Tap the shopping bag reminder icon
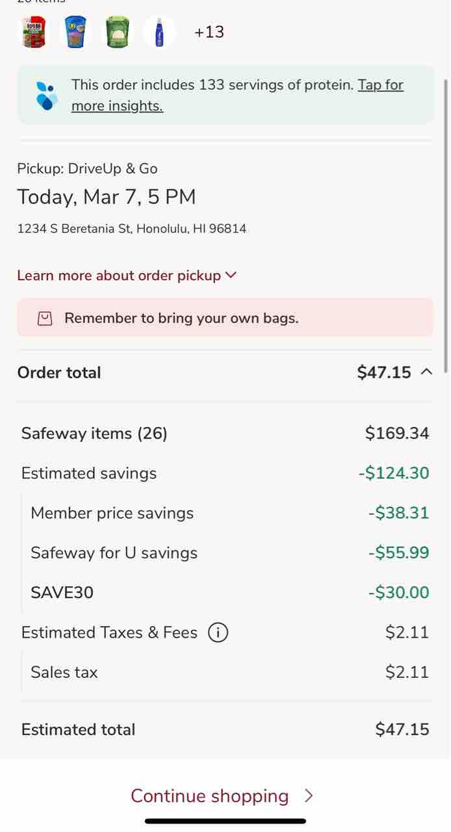This screenshot has width=451, height=832. tap(45, 318)
